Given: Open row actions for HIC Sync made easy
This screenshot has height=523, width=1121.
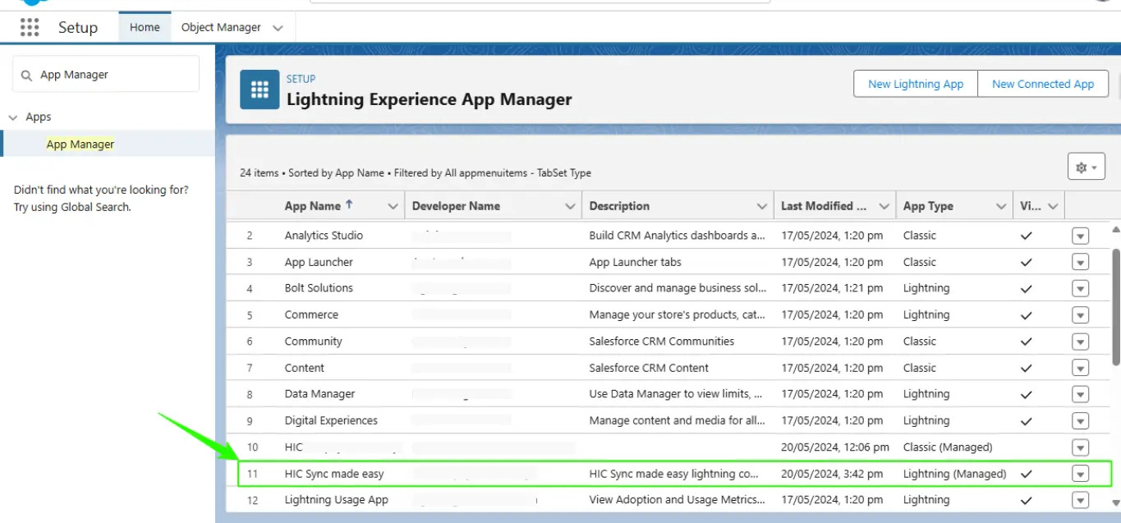Looking at the screenshot, I should point(1080,474).
